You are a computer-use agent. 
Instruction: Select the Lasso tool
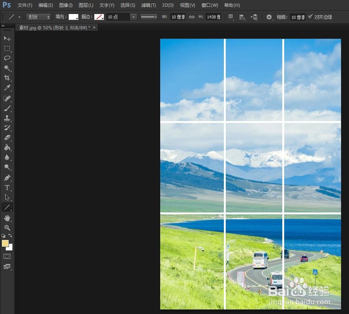coord(8,58)
